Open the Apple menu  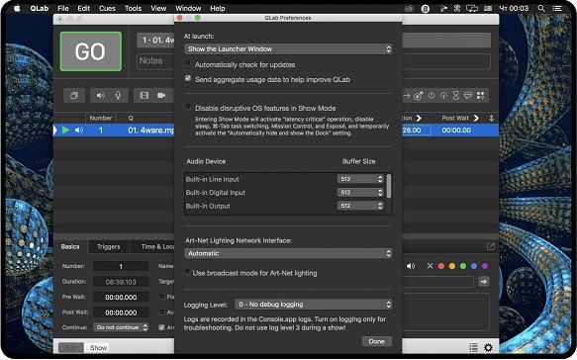(x=17, y=8)
